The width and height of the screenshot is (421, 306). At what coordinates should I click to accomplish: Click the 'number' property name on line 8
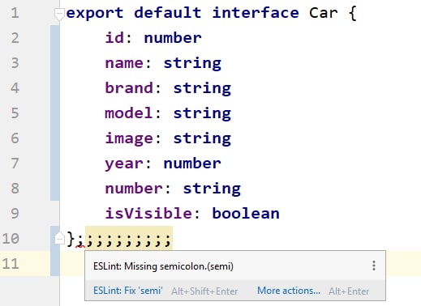click(134, 189)
